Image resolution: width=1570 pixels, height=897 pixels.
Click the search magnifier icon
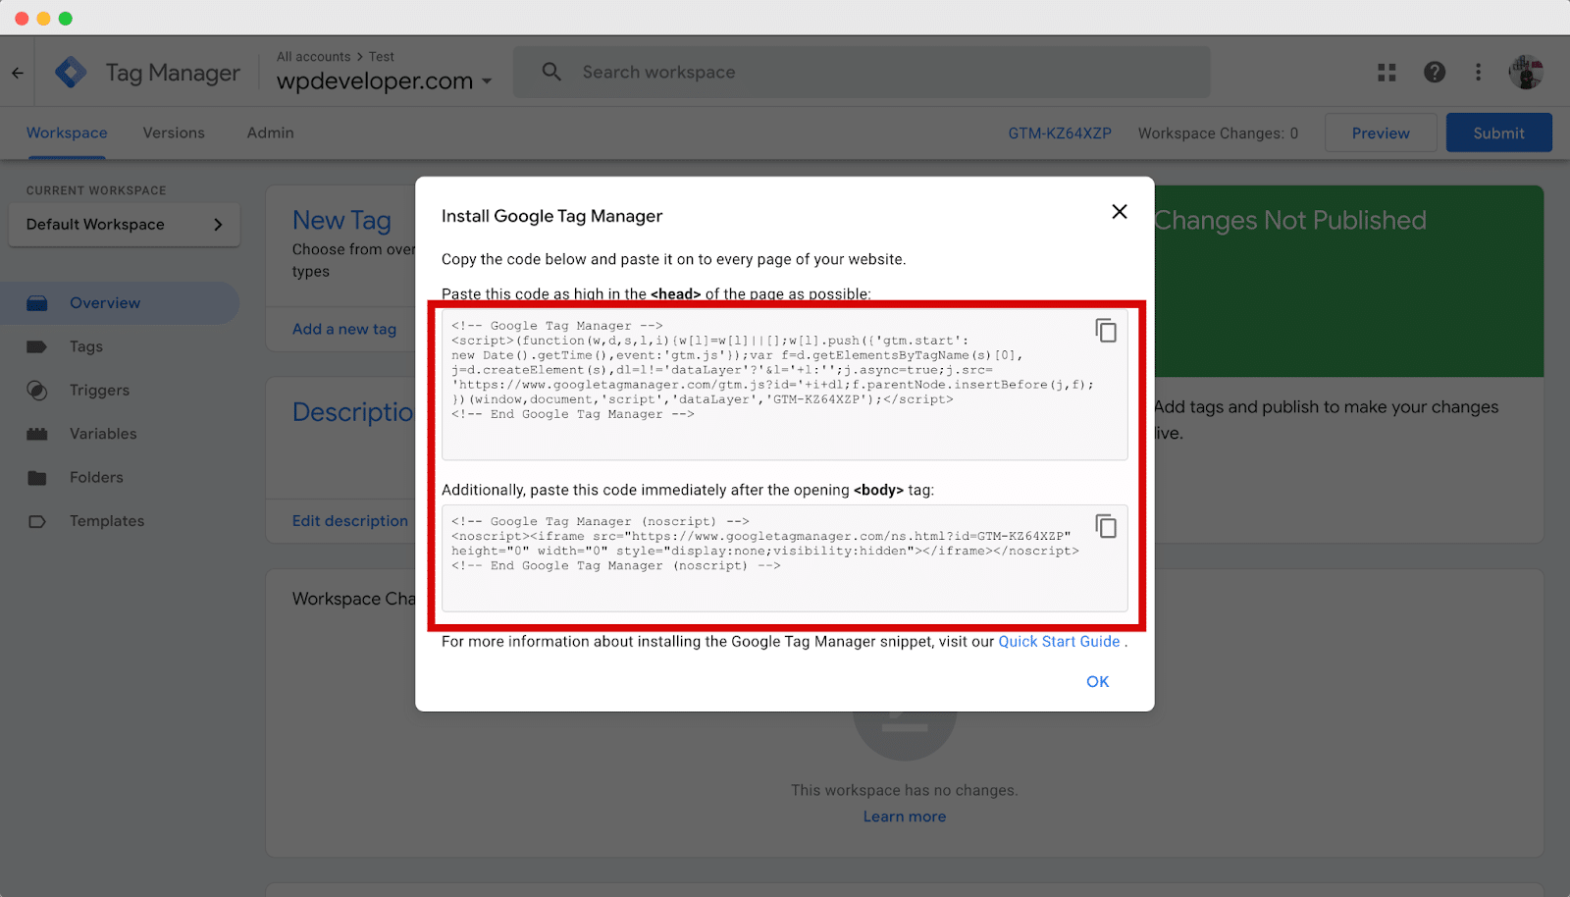(x=551, y=72)
